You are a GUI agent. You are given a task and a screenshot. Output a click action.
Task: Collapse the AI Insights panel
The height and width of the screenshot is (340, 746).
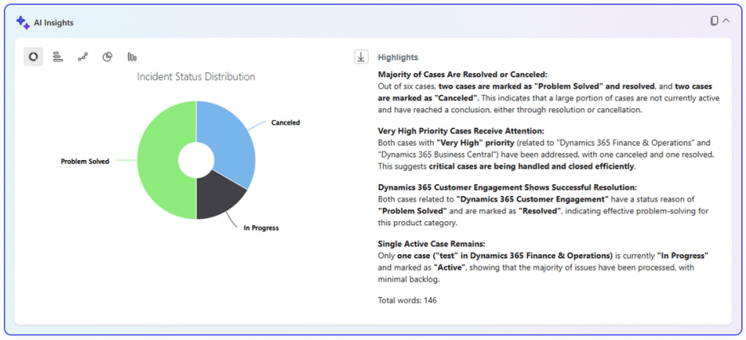click(x=726, y=21)
